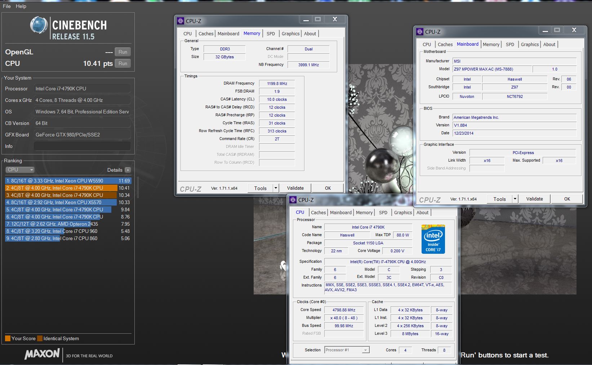Select ranking row with score 8.76
Screen dimensions: 592x365
[68, 217]
